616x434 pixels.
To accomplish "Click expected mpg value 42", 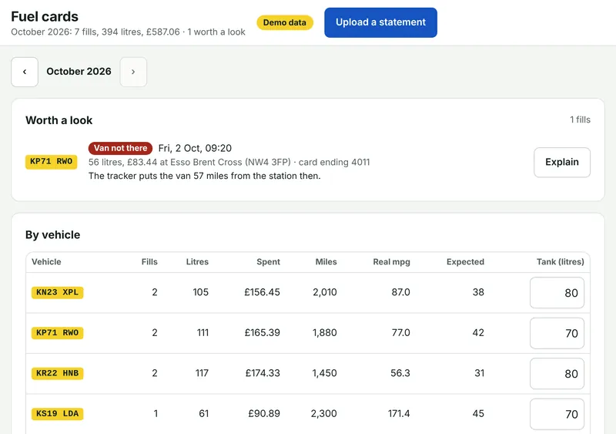I will point(478,333).
